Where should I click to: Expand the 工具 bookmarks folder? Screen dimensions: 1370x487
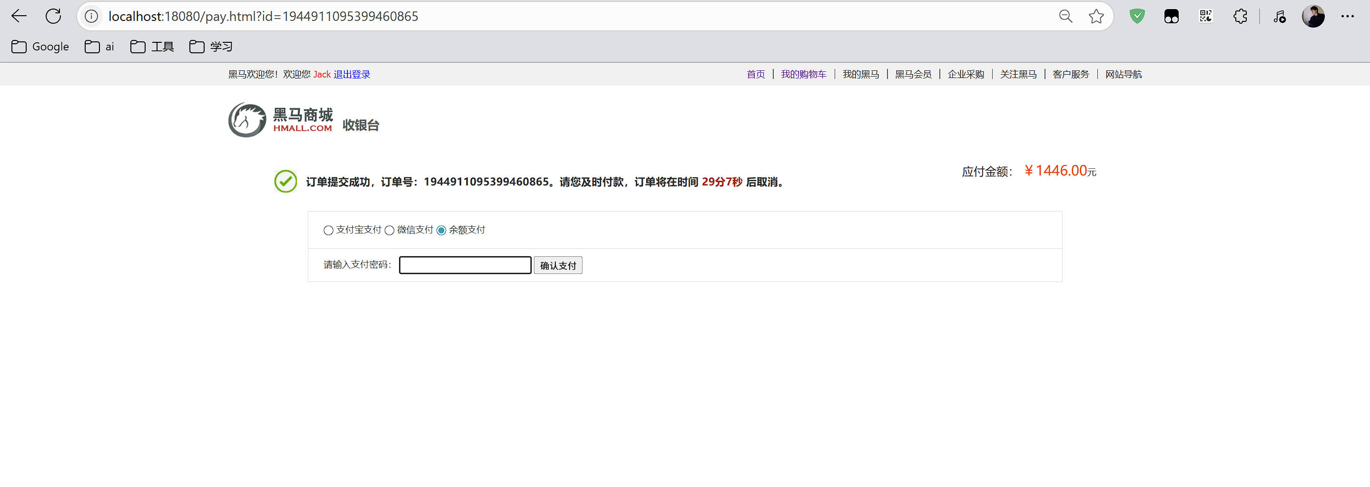tap(152, 47)
